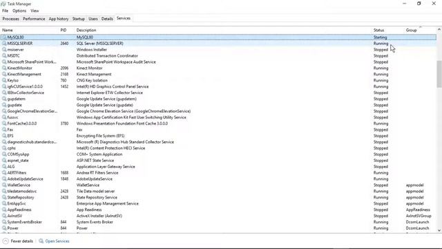
Task: Open the View menu
Action: tap(35, 11)
